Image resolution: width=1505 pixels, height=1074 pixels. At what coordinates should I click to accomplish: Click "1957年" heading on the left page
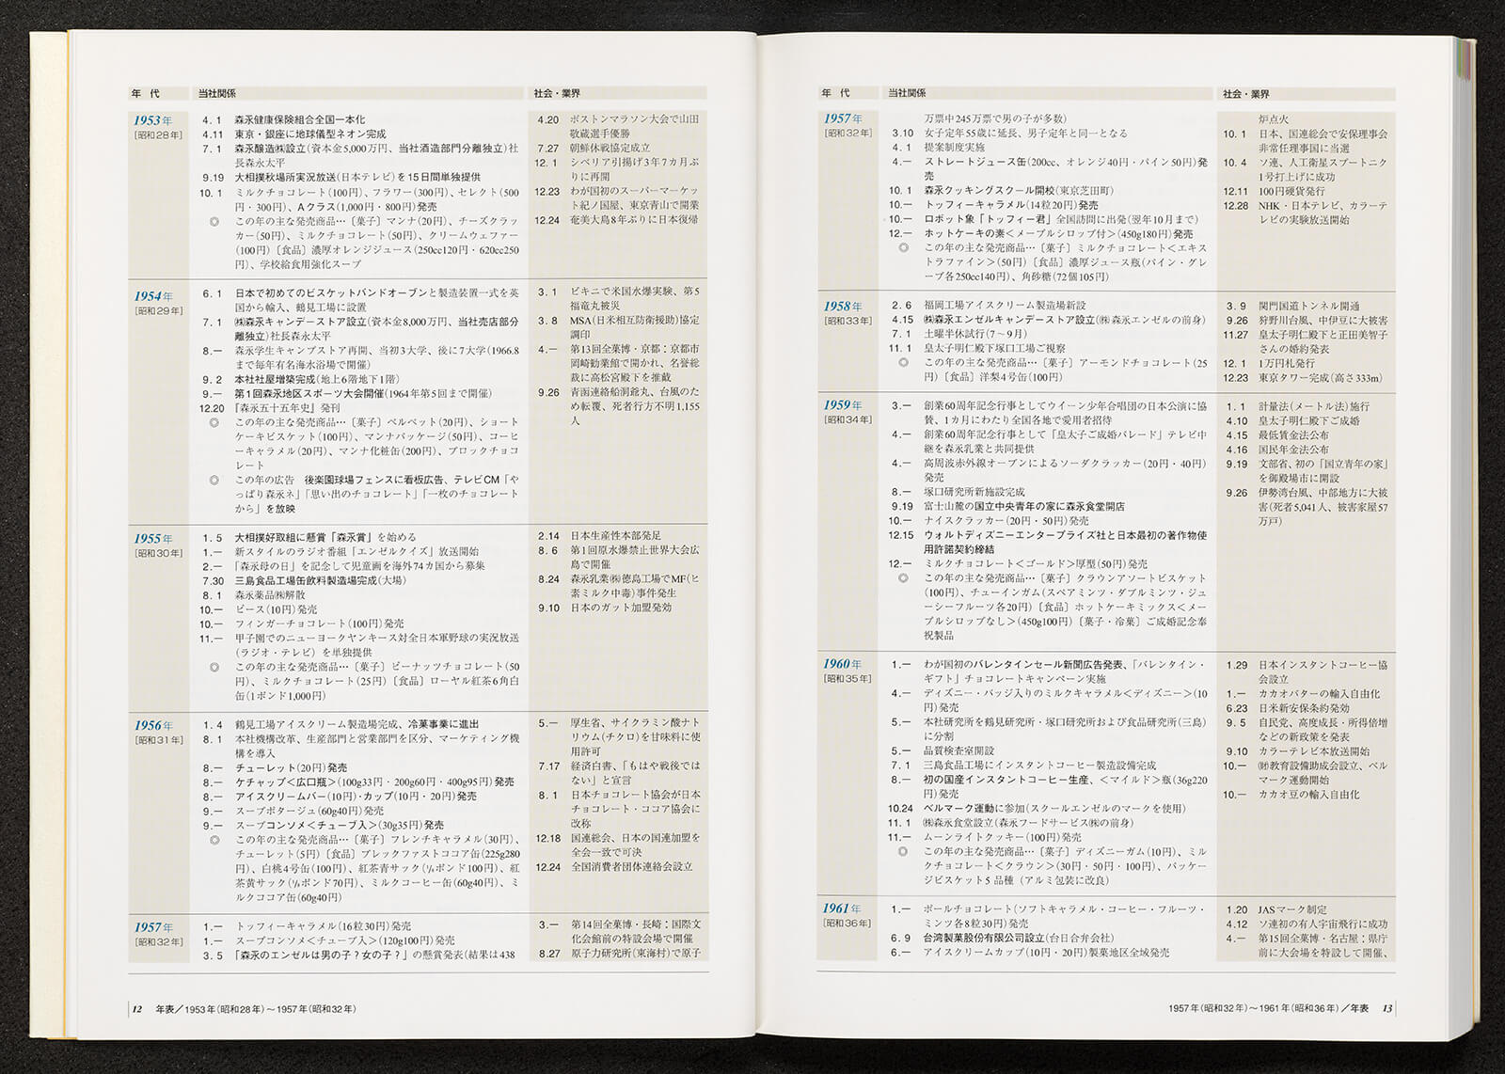[152, 926]
